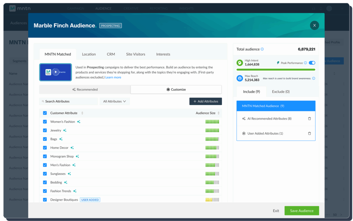Click the Save Audience button
The width and height of the screenshot is (353, 221).
pos(302,211)
